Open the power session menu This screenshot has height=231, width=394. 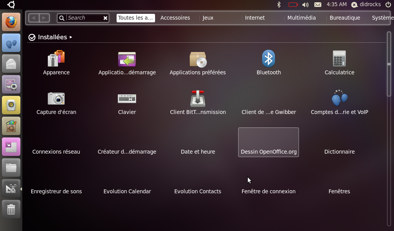388,5
